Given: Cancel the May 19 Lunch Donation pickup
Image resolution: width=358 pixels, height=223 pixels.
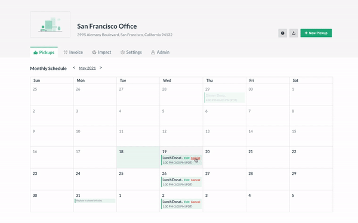Looking at the screenshot, I should coord(196,158).
